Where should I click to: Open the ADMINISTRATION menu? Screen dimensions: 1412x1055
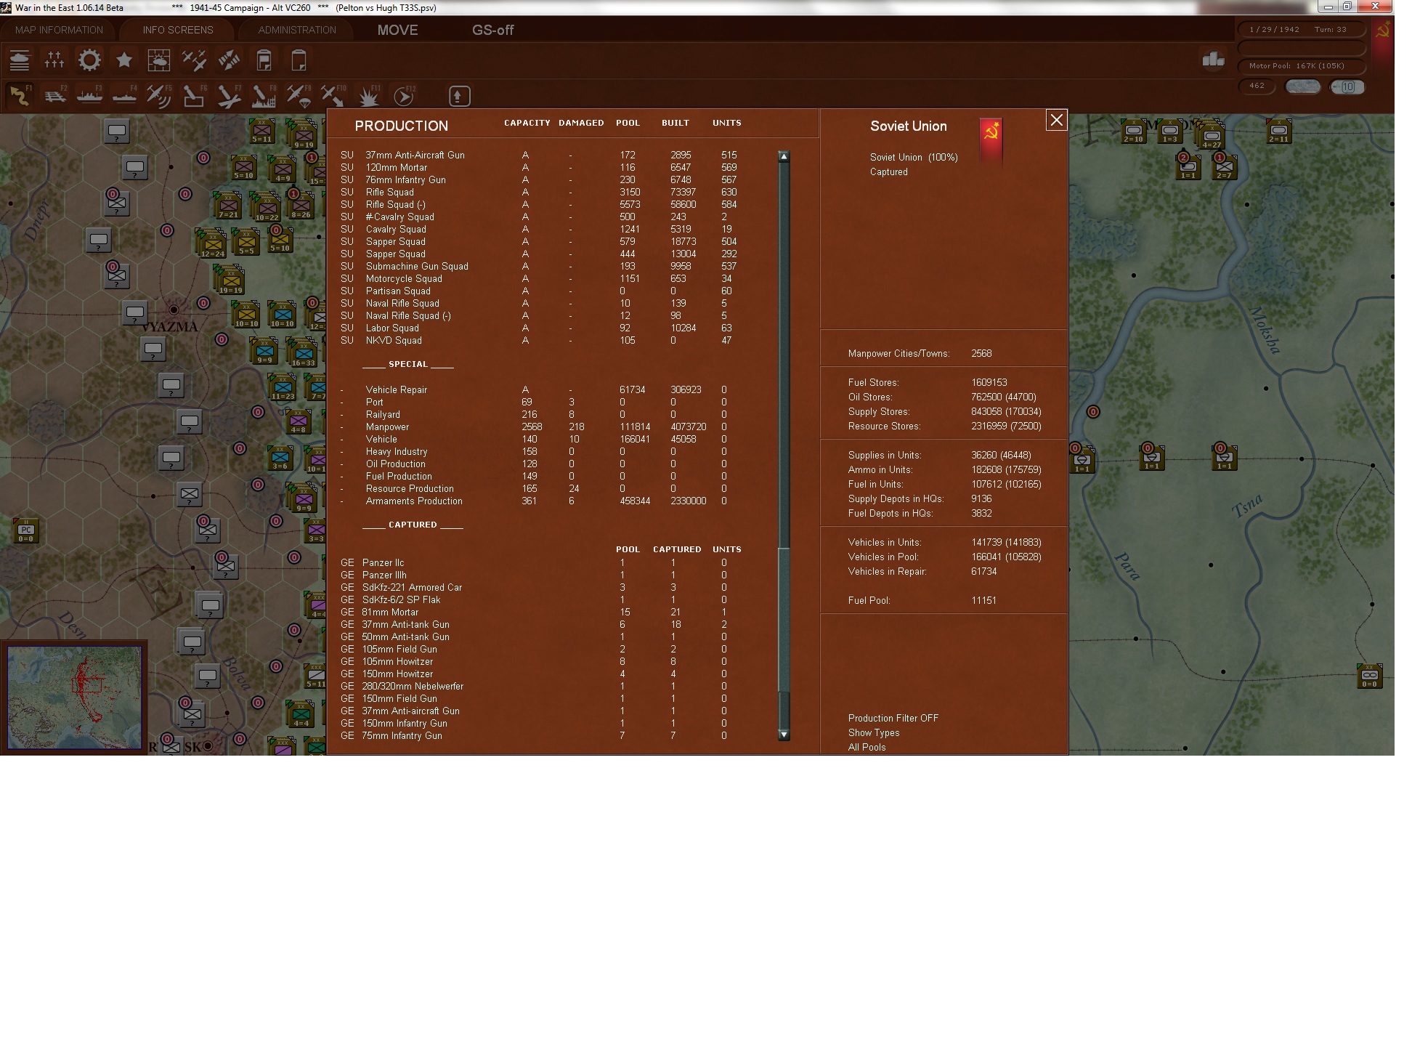tap(297, 30)
